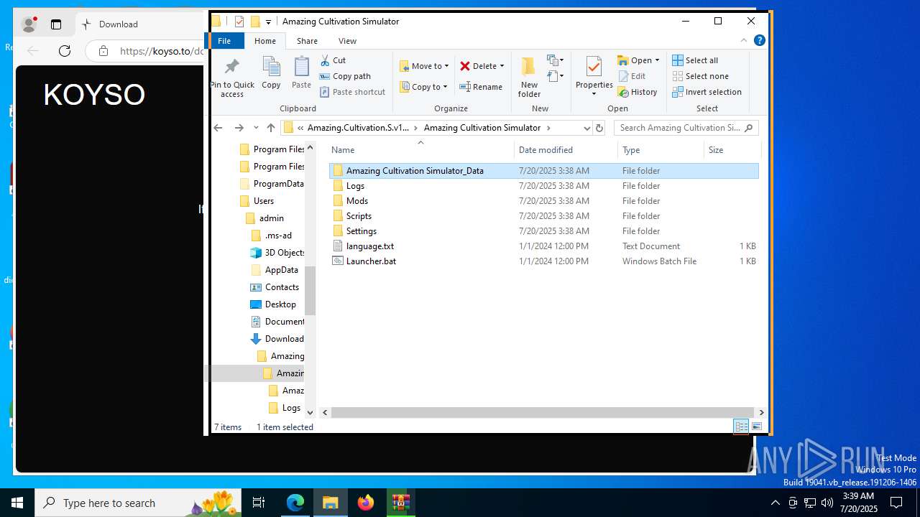Viewport: 920px width, 517px height.
Task: Switch to the View ribbon tab
Action: click(347, 41)
